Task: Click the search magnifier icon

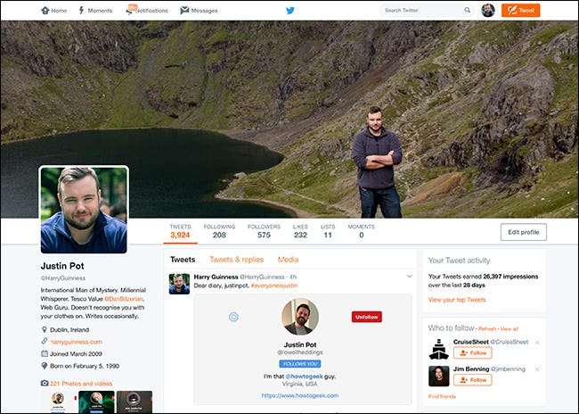Action: click(x=467, y=11)
